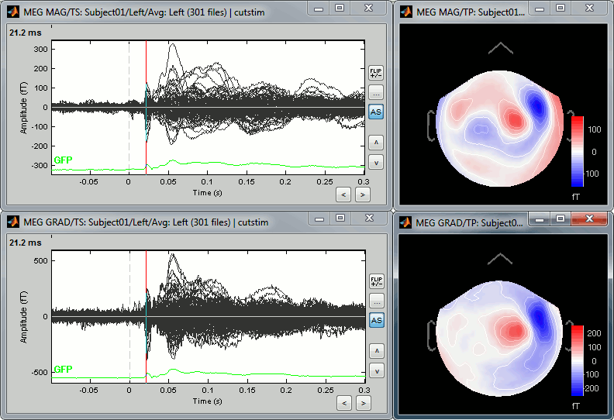Toggle AS auto-scale in MEG GRAD window
Image resolution: width=614 pixels, height=420 pixels.
[376, 320]
